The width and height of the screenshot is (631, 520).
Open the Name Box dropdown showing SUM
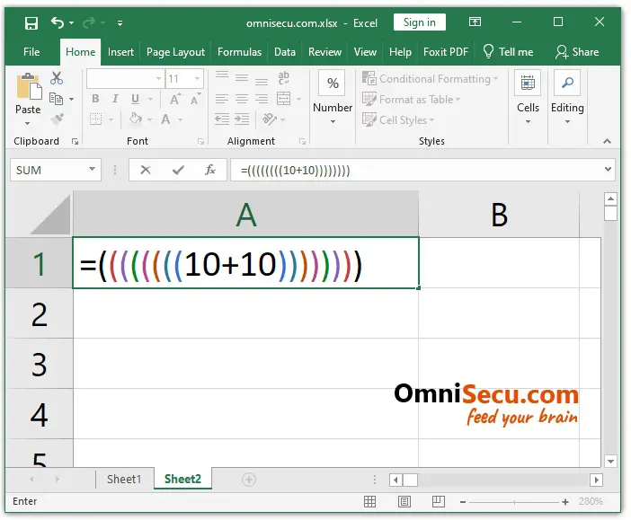(x=93, y=170)
